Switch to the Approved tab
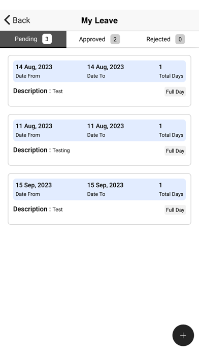The image size is (199, 354). coord(99,39)
